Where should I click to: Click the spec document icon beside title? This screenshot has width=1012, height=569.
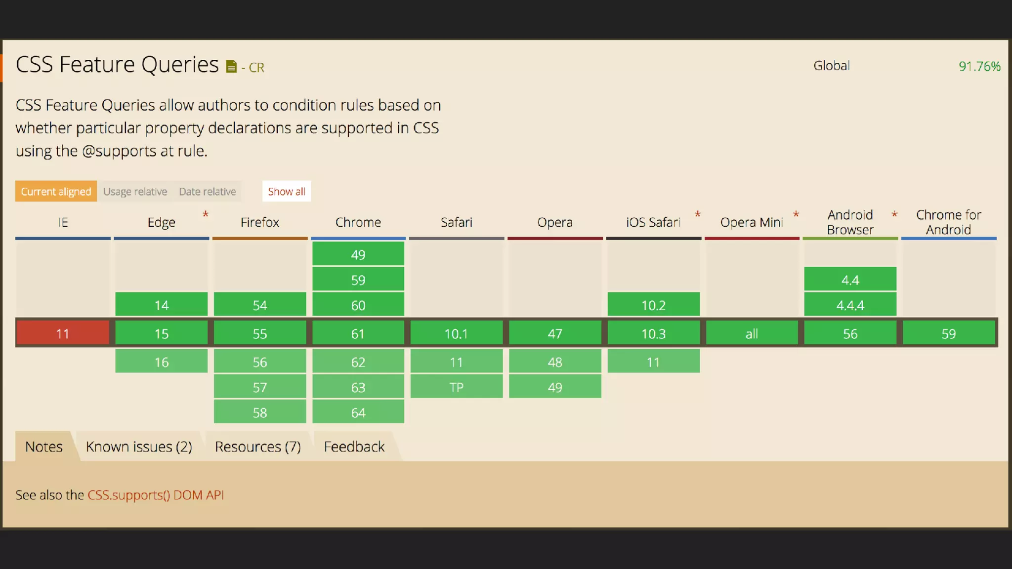[231, 67]
